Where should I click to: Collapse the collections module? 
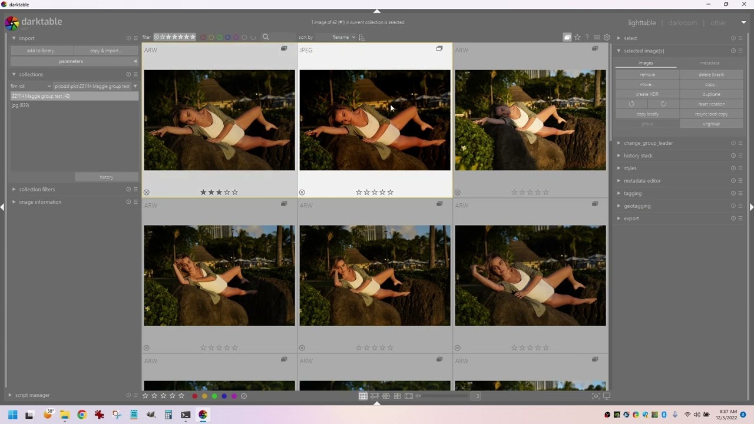click(x=14, y=74)
